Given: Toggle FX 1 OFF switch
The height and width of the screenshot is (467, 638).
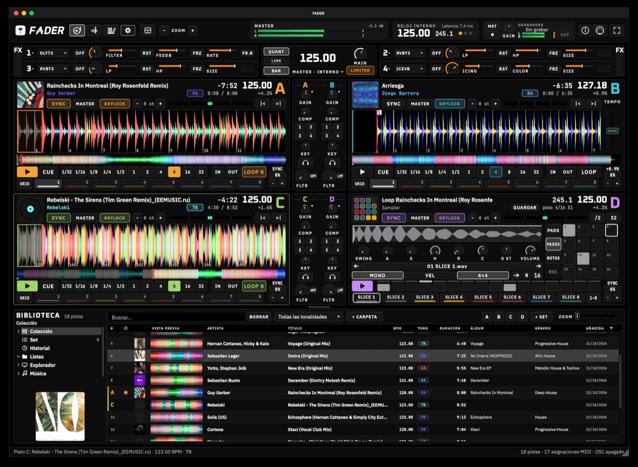Looking at the screenshot, I should pos(80,53).
